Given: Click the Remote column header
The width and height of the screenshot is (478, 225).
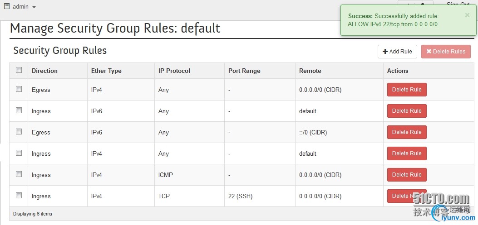Looking at the screenshot, I should click(310, 71).
